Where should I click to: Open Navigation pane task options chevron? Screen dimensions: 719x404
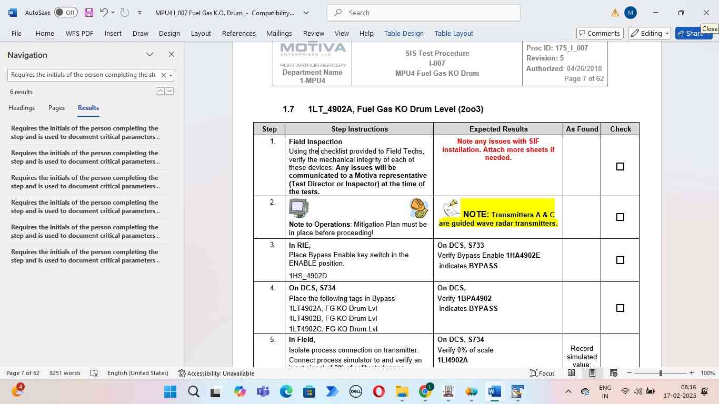click(150, 54)
